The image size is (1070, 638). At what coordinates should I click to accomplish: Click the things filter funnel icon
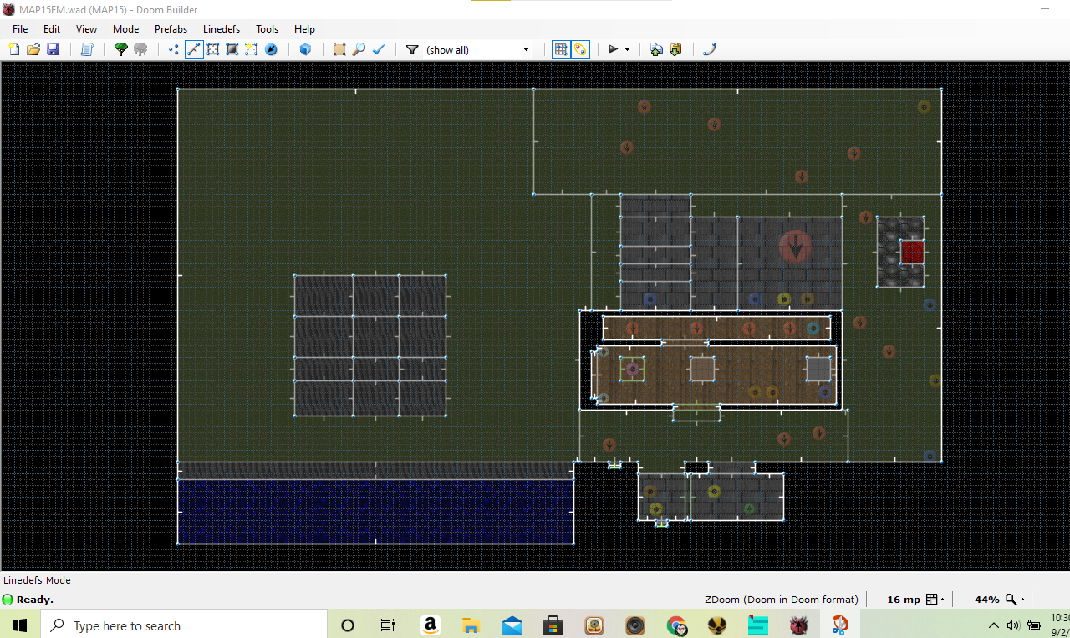[x=412, y=49]
